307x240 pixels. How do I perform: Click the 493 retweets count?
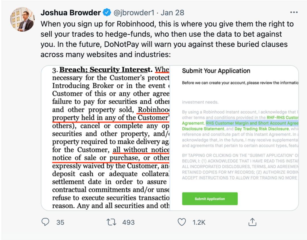[128, 222]
